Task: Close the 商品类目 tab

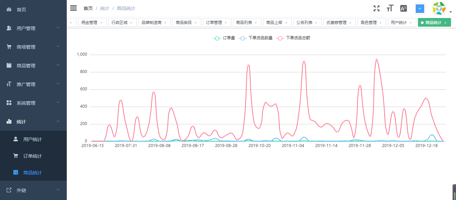Action: (x=196, y=23)
